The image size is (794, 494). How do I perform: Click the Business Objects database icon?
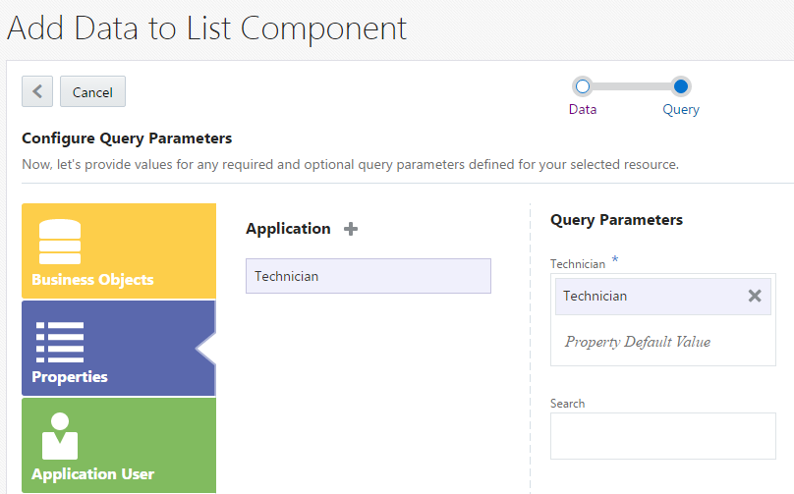[60, 242]
